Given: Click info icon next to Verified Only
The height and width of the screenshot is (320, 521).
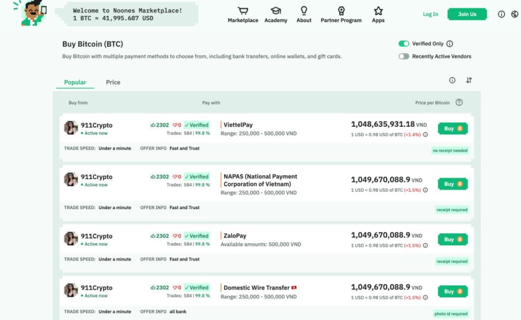Looking at the screenshot, I should [450, 44].
